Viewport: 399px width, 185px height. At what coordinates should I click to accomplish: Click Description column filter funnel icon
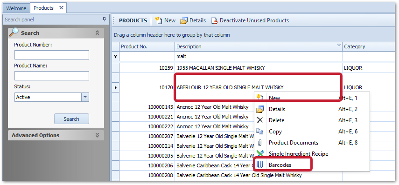click(x=339, y=46)
